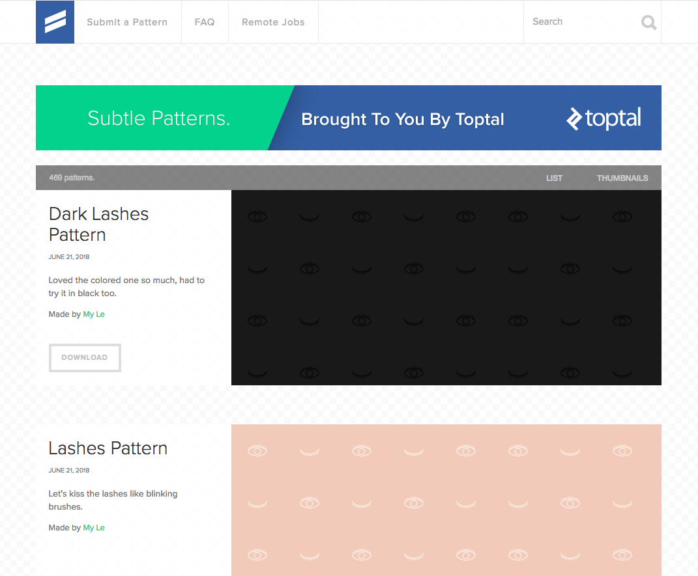698x576 pixels.
Task: Open the Remote Jobs page
Action: pos(273,21)
